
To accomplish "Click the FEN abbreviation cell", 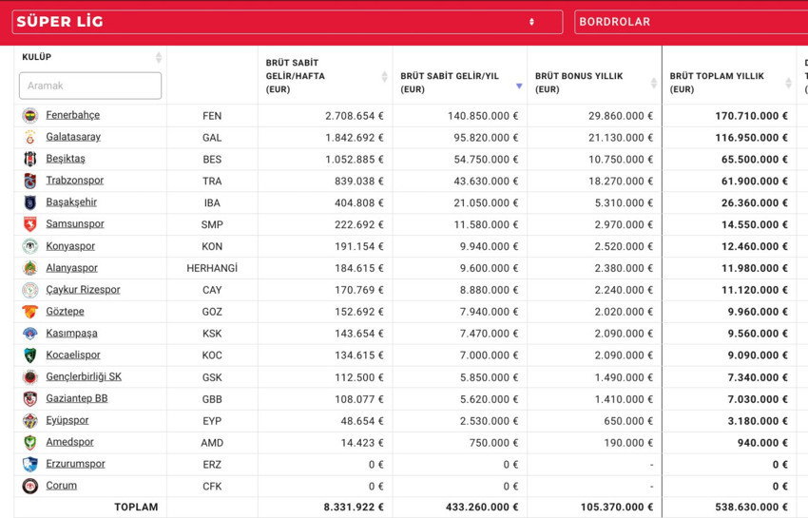I will tap(212, 116).
